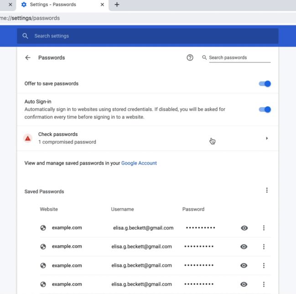
Task: Click the red compromised password warning icon
Action: (x=28, y=138)
